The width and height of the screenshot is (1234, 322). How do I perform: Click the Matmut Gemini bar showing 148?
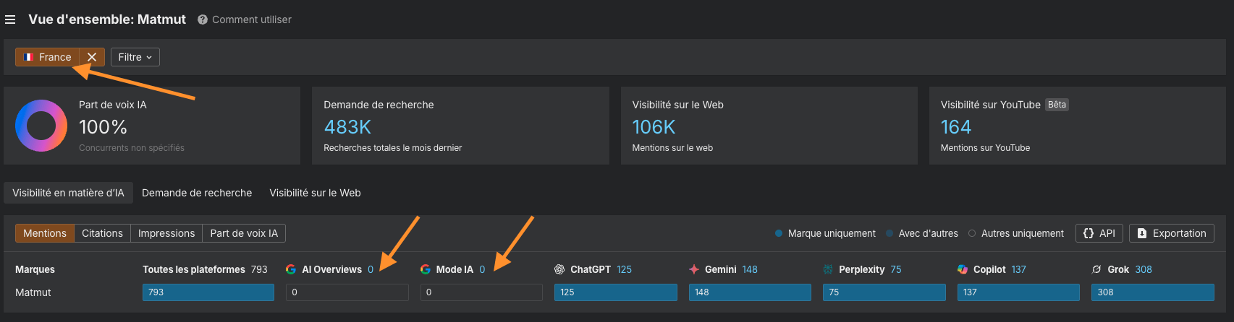coord(750,292)
